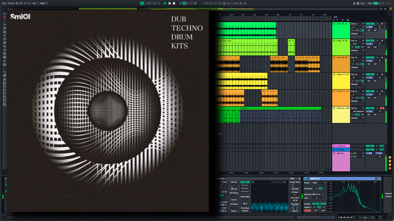The width and height of the screenshot is (394, 221).
Task: Select Granular mode in Resonator
Action: [x=245, y=192]
